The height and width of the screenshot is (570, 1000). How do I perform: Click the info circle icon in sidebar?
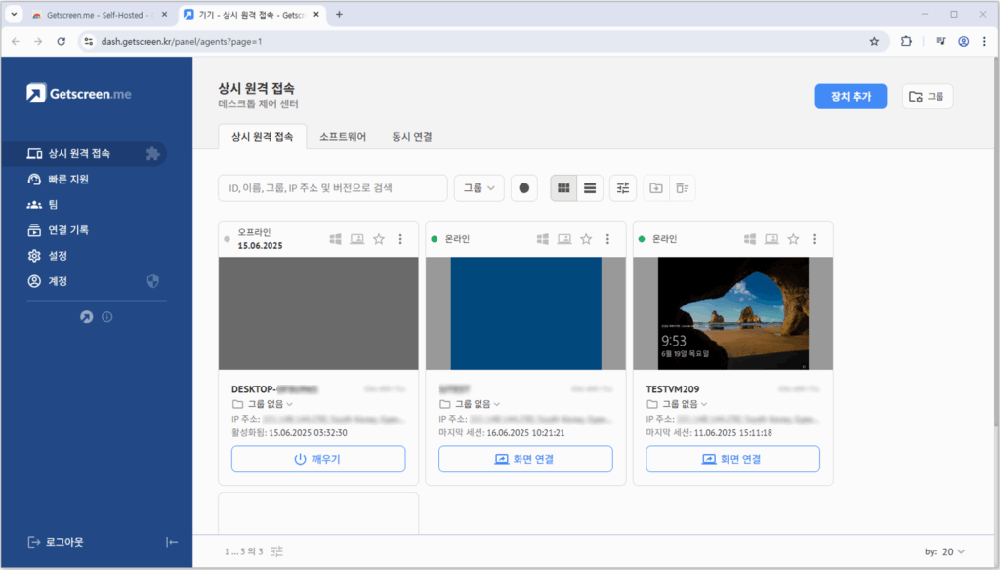point(107,317)
